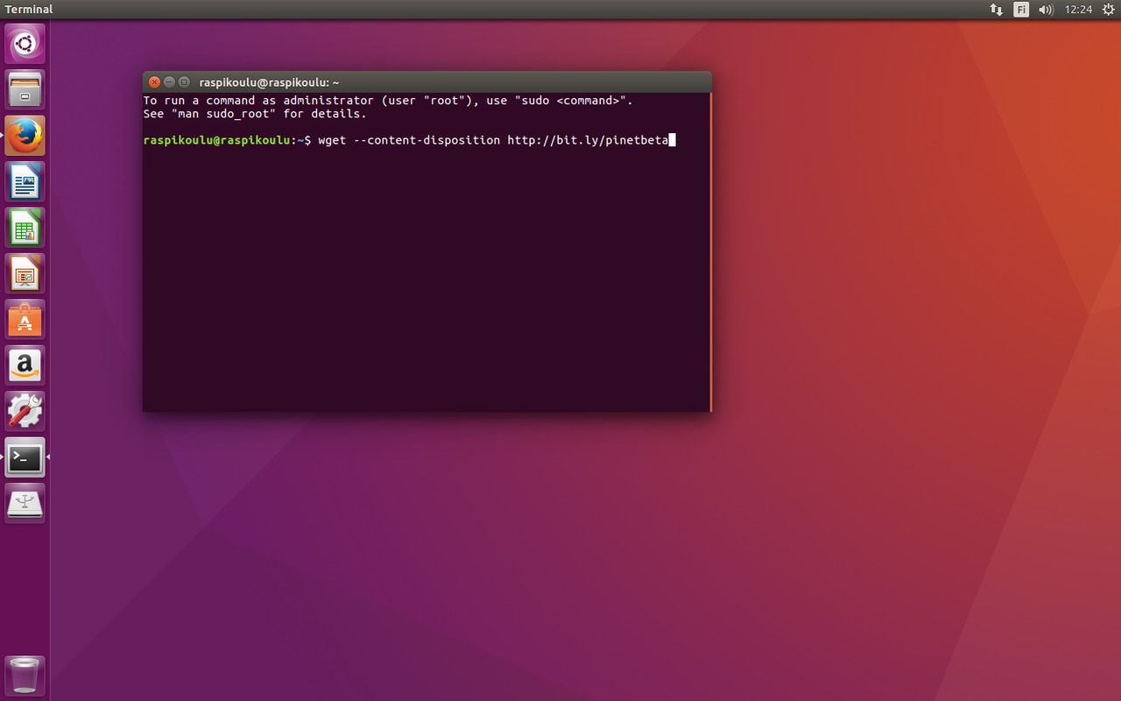Open the Files manager from launcher
This screenshot has height=701, width=1121.
25,89
